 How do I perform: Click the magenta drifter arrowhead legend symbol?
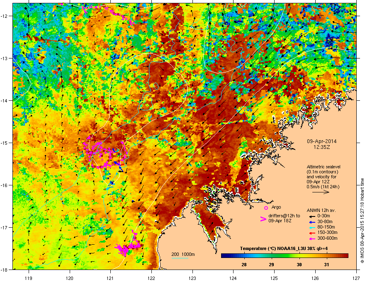pyautogui.click(x=263, y=219)
